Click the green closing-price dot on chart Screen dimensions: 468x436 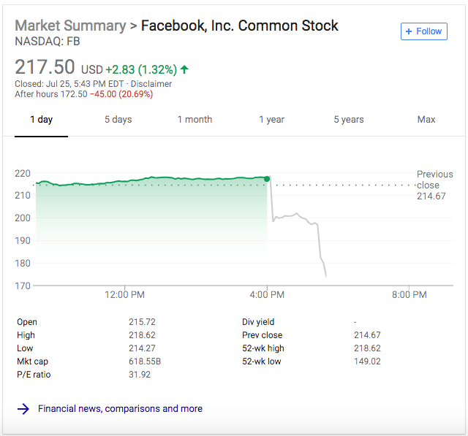[267, 178]
